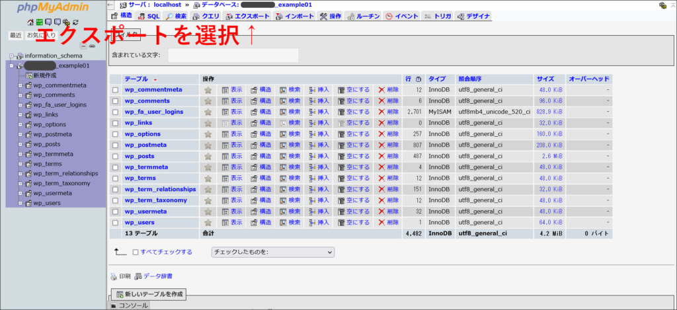
Task: Click the 挿入 insert action for wp_users
Action: [319, 222]
